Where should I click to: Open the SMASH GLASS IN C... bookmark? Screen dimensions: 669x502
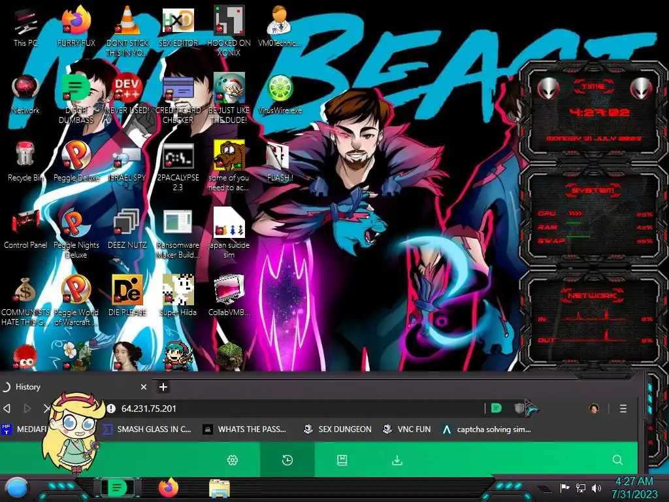tap(147, 429)
